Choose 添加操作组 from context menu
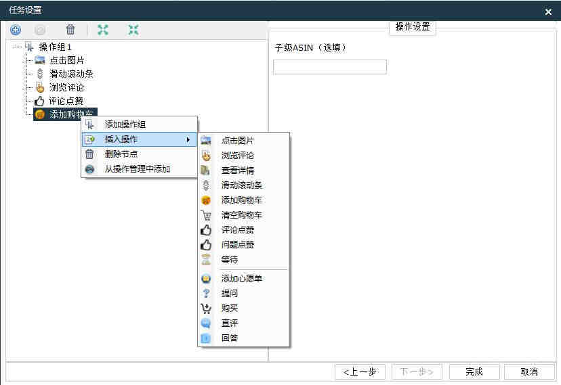Image resolution: width=561 pixels, height=385 pixels. pos(140,124)
